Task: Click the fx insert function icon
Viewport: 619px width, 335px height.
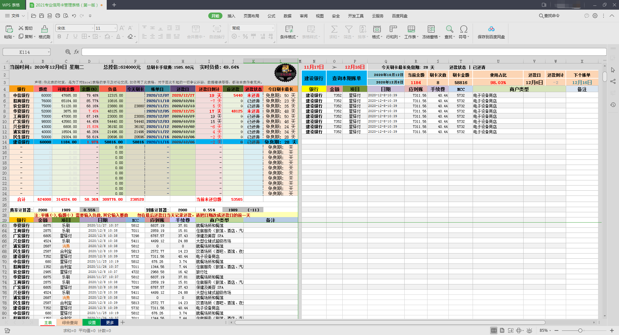Action: coord(76,52)
